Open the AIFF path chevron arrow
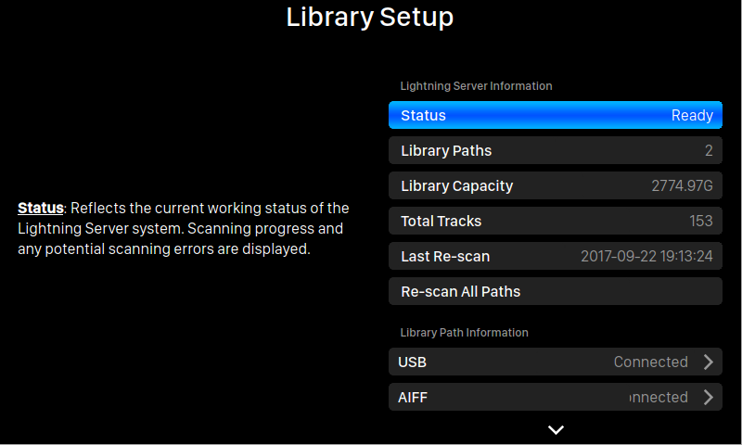 tap(708, 397)
